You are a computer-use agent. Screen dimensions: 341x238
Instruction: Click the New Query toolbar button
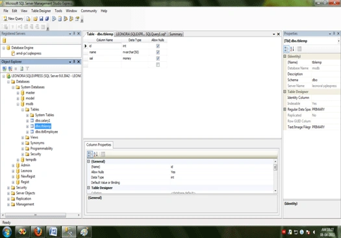click(13, 19)
